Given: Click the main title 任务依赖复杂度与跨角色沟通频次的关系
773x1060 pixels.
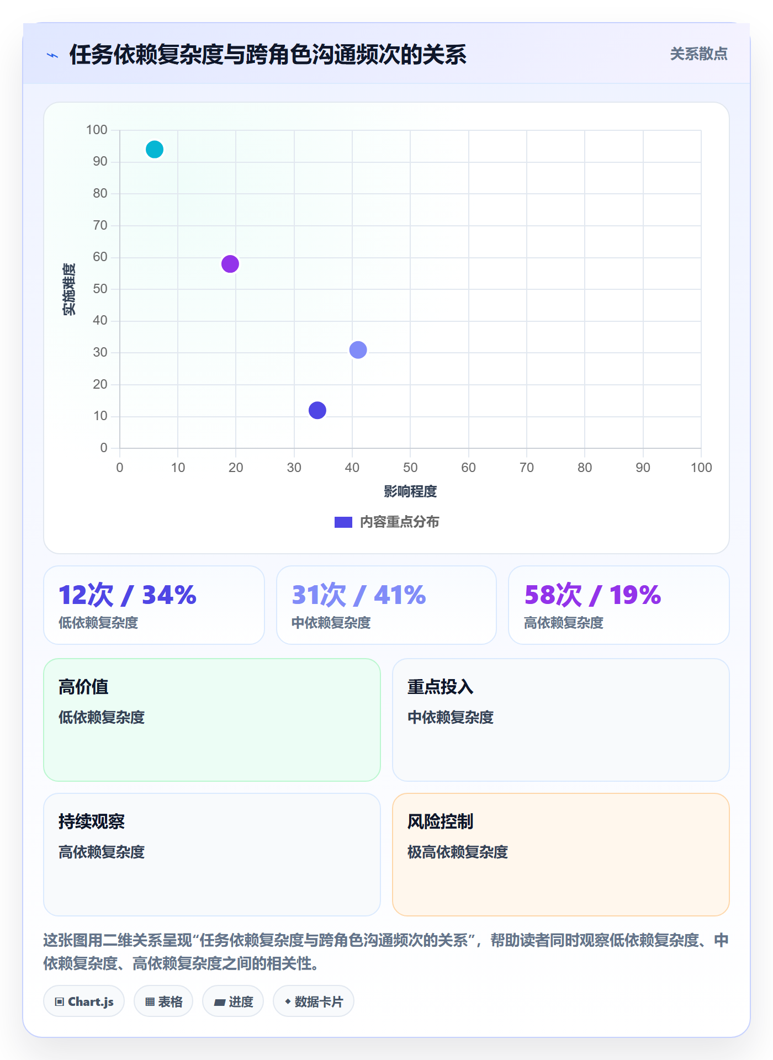Looking at the screenshot, I should [268, 55].
